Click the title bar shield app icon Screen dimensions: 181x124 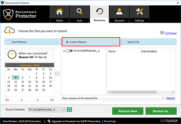click(2, 3)
